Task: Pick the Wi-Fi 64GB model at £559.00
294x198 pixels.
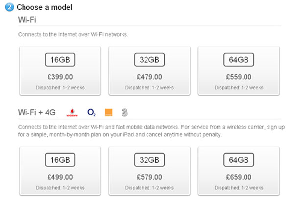Action: click(239, 70)
